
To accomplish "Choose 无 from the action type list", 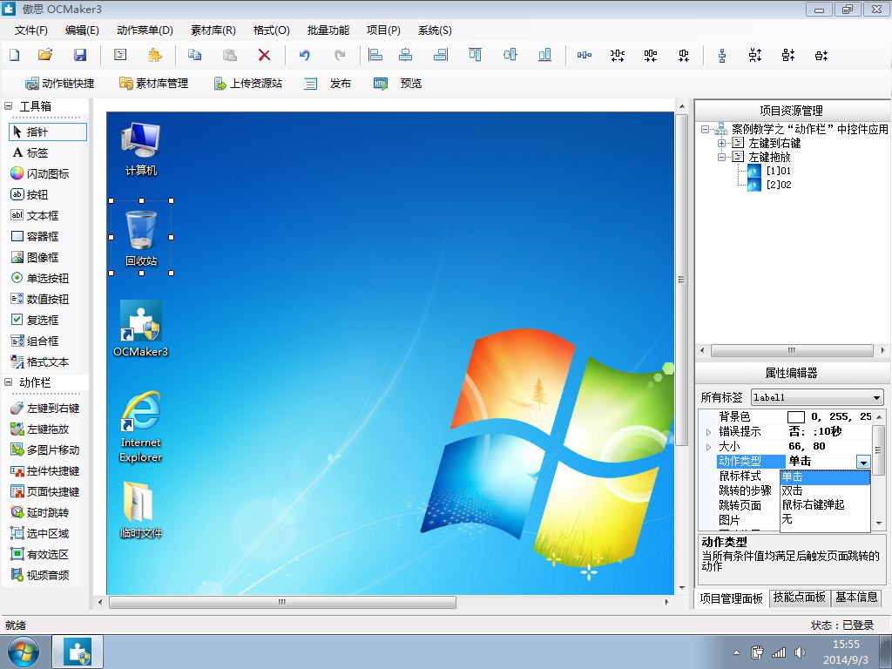I will click(x=825, y=519).
